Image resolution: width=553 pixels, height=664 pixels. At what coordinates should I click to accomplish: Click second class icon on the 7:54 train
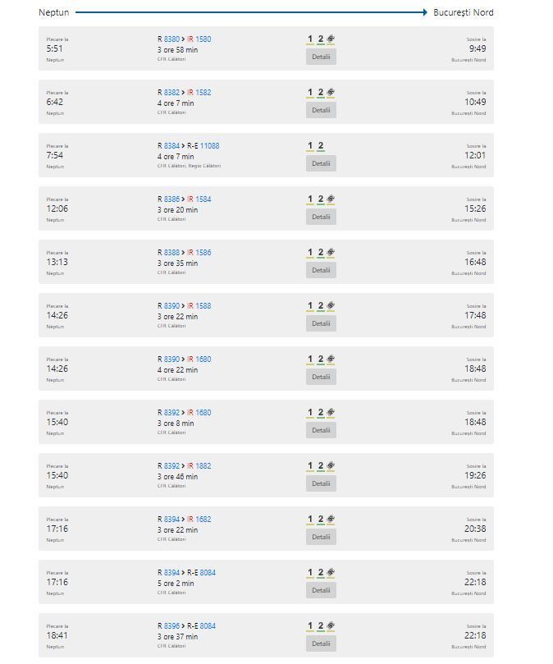click(x=321, y=145)
